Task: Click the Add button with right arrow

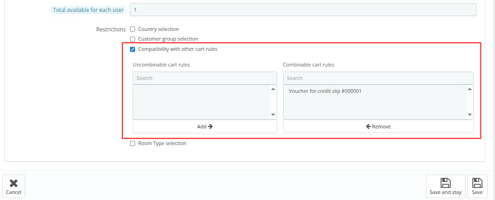Action: (204, 127)
